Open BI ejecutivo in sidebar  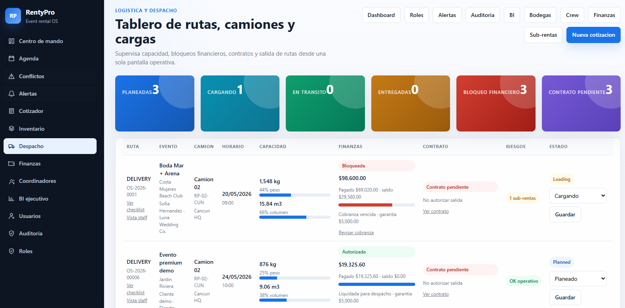(x=50, y=199)
